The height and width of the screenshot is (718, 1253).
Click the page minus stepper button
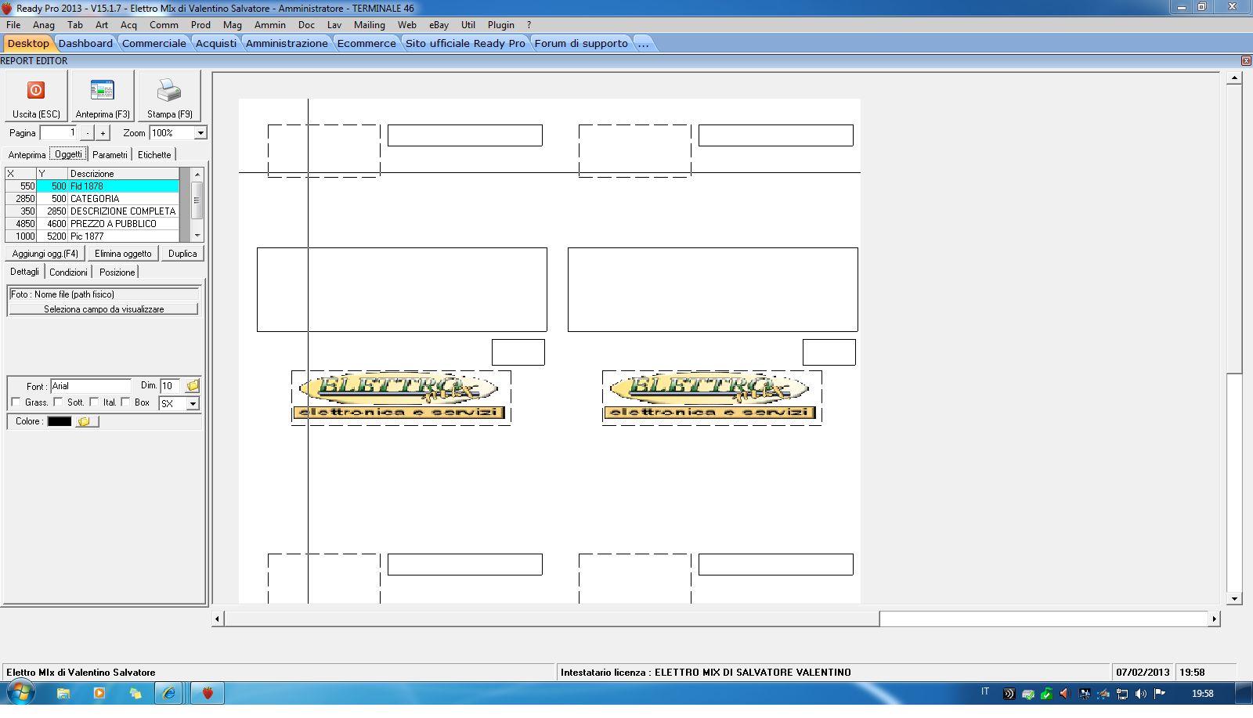point(87,133)
